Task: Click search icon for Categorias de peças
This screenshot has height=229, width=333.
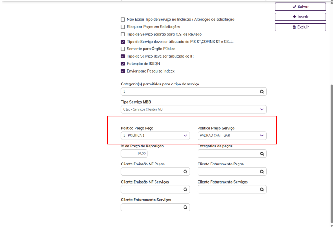Action: (x=262, y=153)
